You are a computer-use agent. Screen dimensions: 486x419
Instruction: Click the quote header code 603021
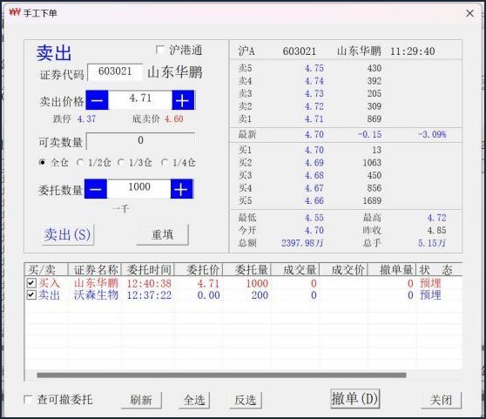click(x=300, y=51)
